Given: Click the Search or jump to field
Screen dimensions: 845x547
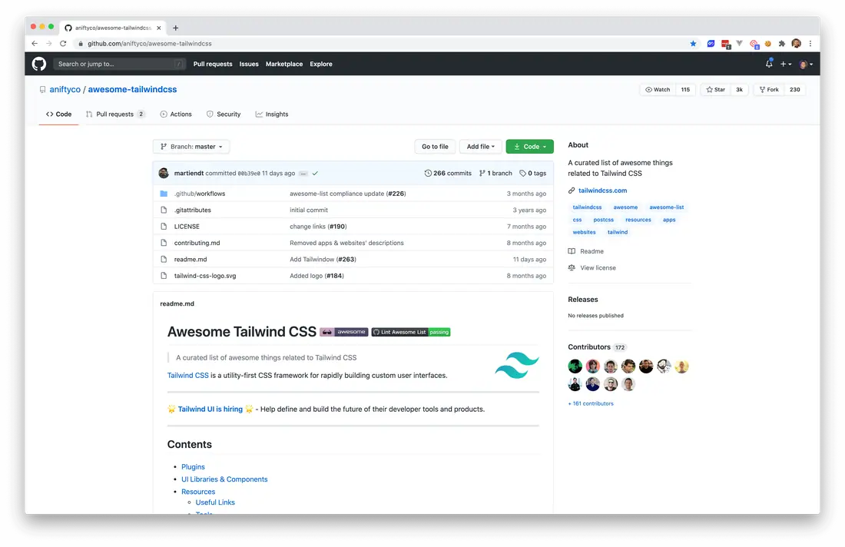Looking at the screenshot, I should point(119,64).
